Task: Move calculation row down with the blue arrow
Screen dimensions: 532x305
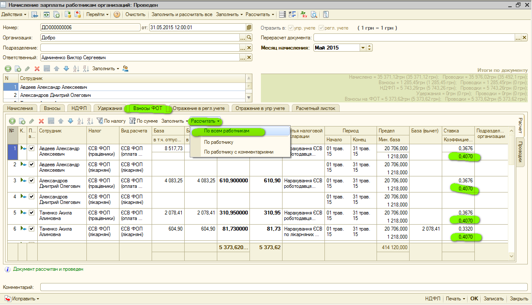Action: [70, 121]
